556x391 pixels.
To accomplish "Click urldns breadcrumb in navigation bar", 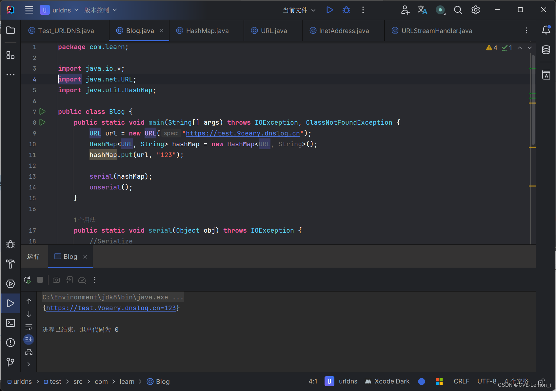I will 20,382.
